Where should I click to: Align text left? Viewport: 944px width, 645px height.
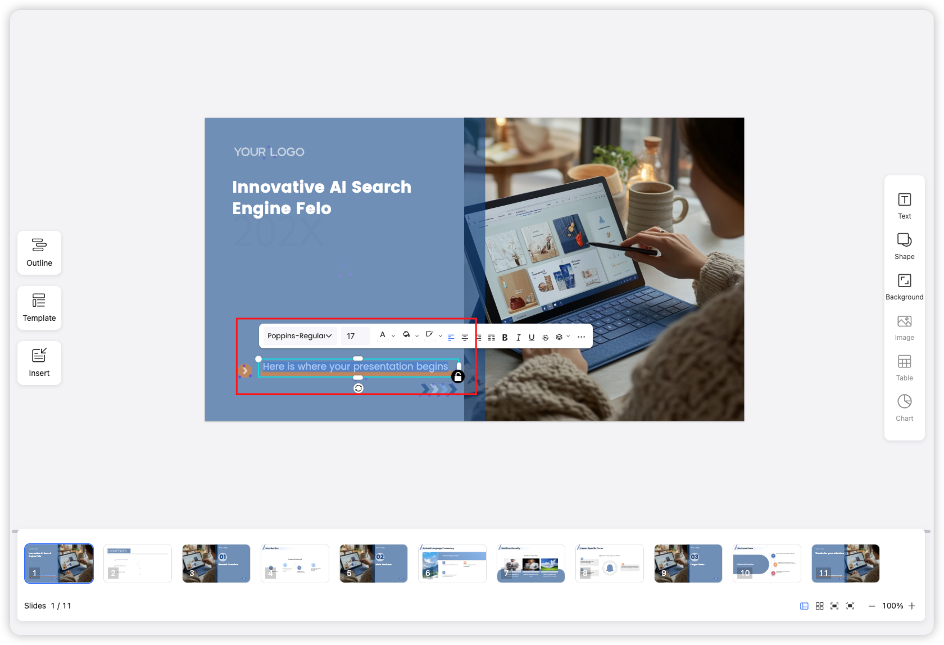(451, 337)
